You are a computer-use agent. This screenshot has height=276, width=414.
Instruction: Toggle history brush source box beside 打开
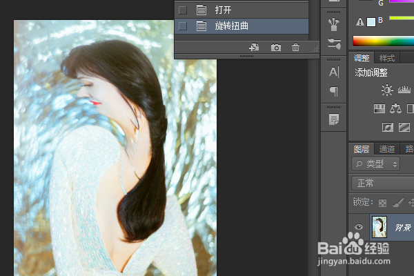183,10
